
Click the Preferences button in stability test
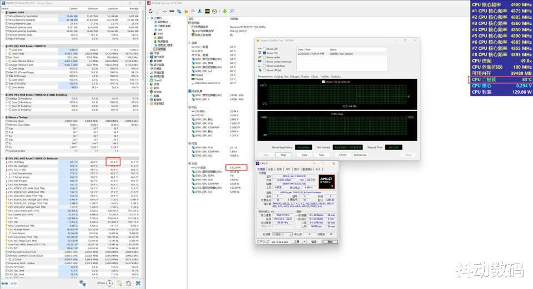(360, 155)
